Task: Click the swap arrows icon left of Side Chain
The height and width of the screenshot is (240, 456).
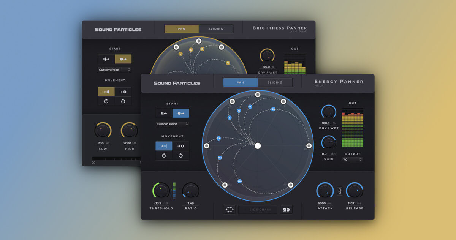Action: click(x=230, y=210)
